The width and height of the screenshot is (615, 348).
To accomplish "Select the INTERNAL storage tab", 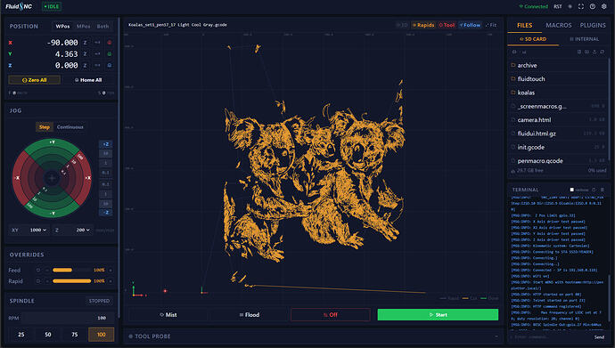I will [584, 39].
